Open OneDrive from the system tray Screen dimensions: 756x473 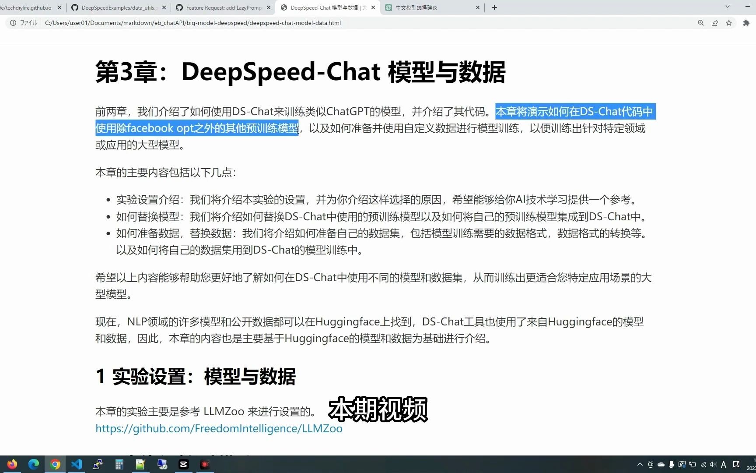click(661, 465)
